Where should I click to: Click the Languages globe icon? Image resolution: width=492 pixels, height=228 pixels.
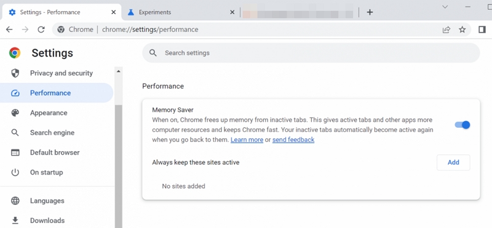(15, 201)
